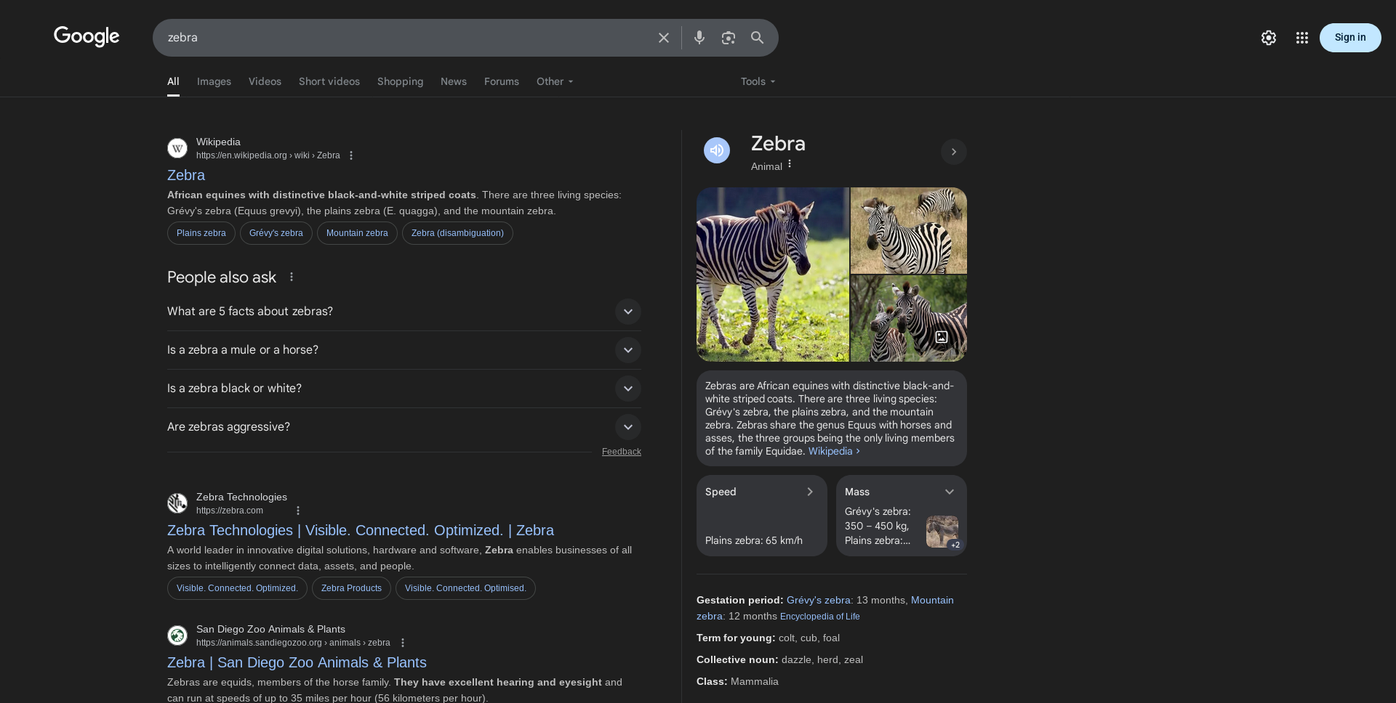This screenshot has height=703, width=1396.
Task: Click the Wikipedia favicon
Action: pyautogui.click(x=177, y=148)
